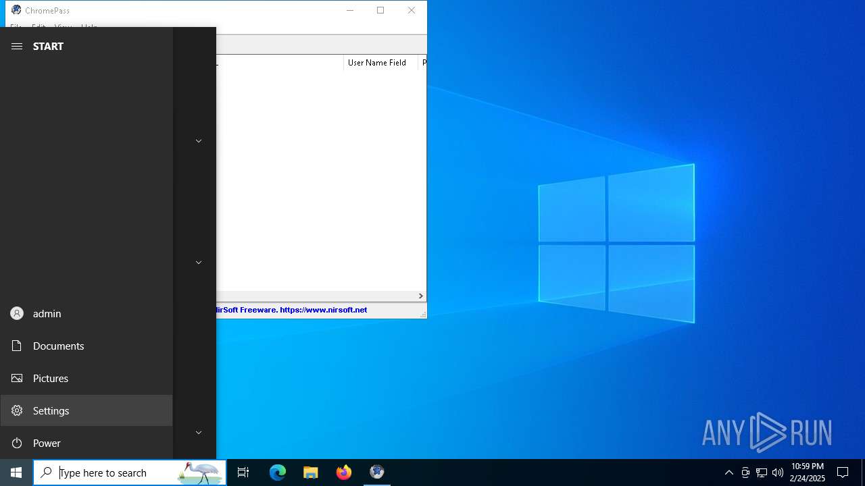Click the Meet Now tray icon
Viewport: 865px width, 486px height.
(x=745, y=473)
